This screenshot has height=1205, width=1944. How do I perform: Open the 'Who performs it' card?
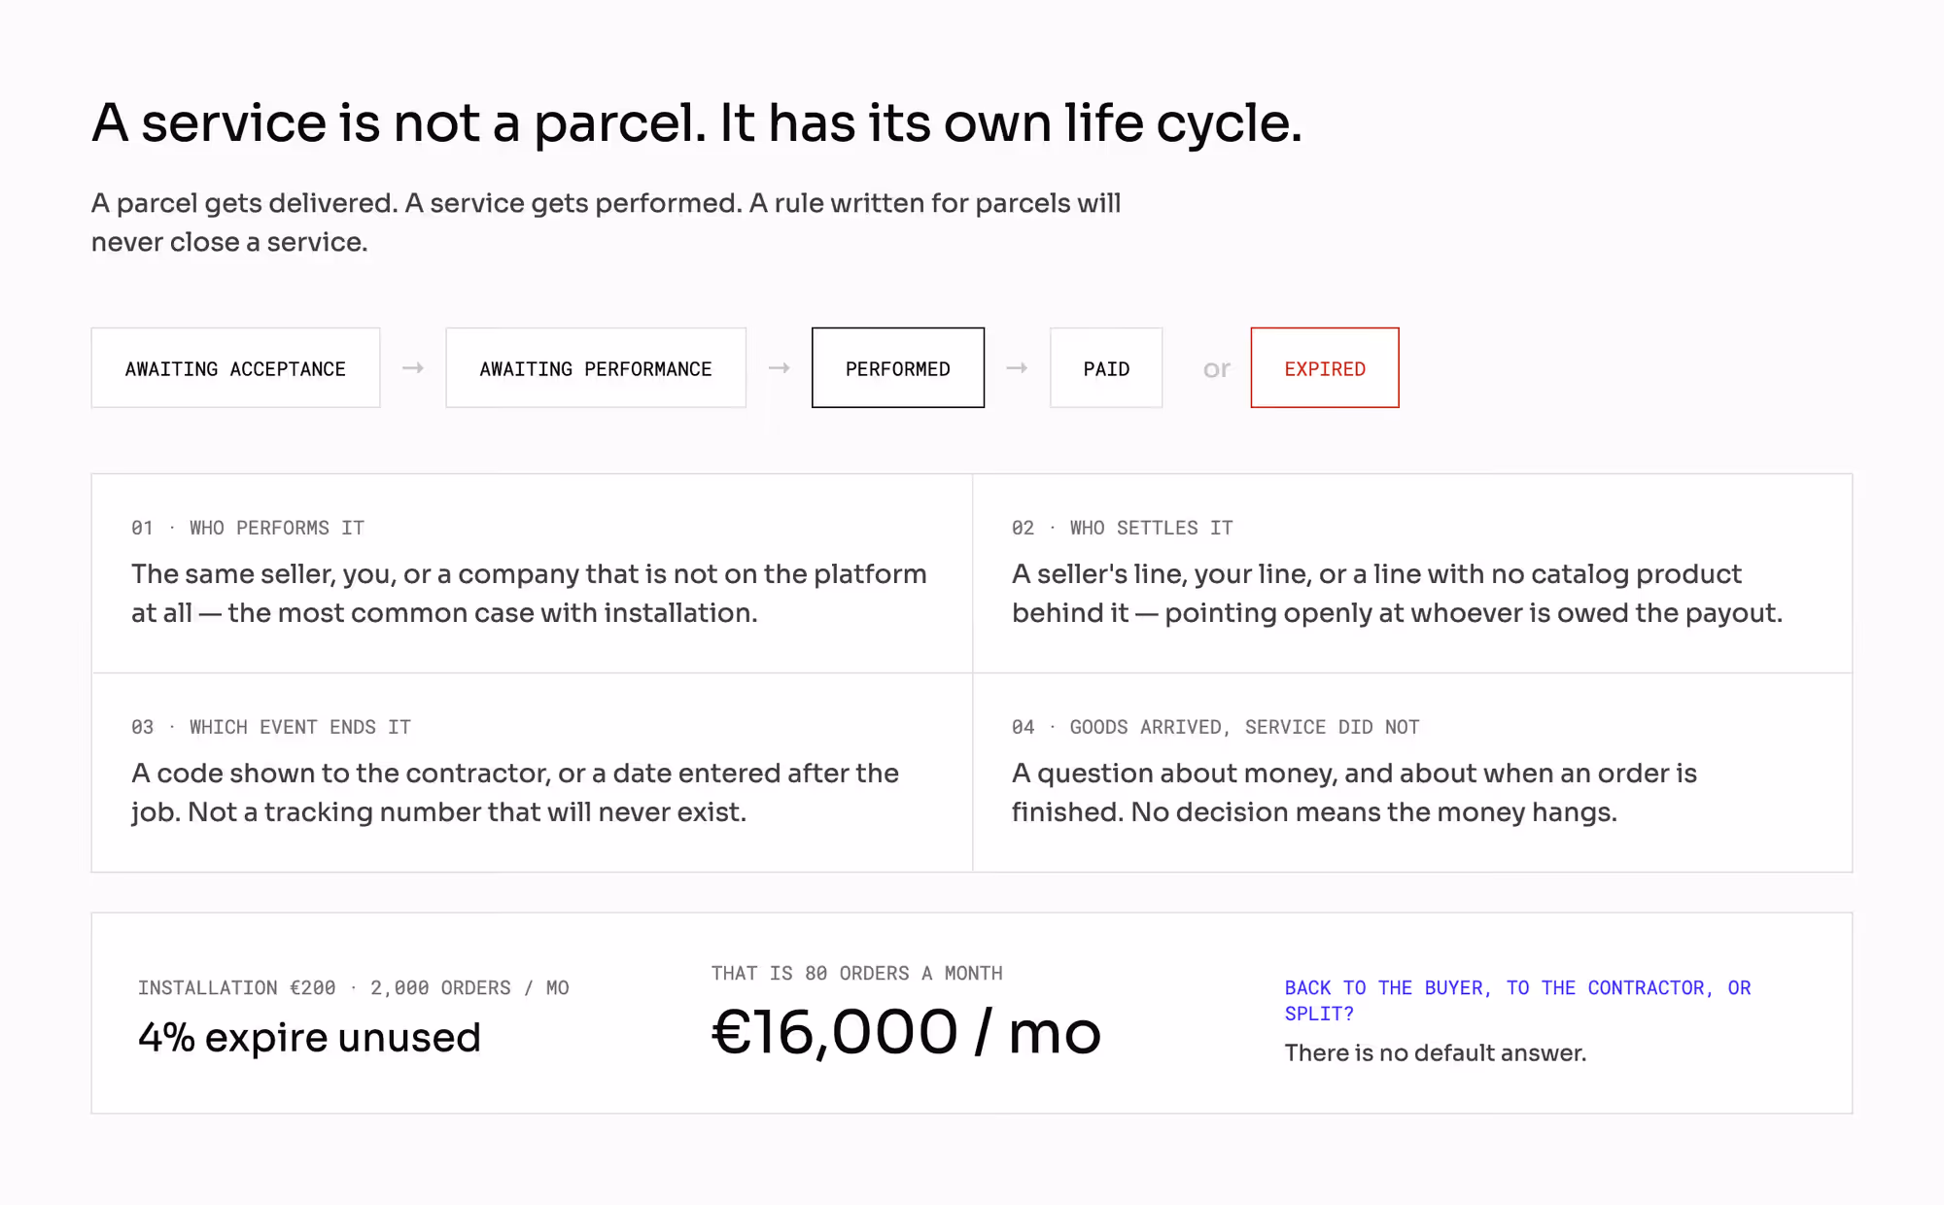[532, 573]
